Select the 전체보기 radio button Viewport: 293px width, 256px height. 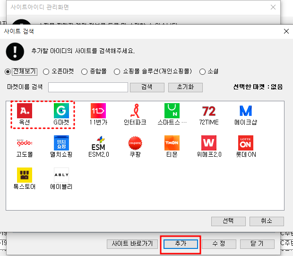(x=8, y=71)
